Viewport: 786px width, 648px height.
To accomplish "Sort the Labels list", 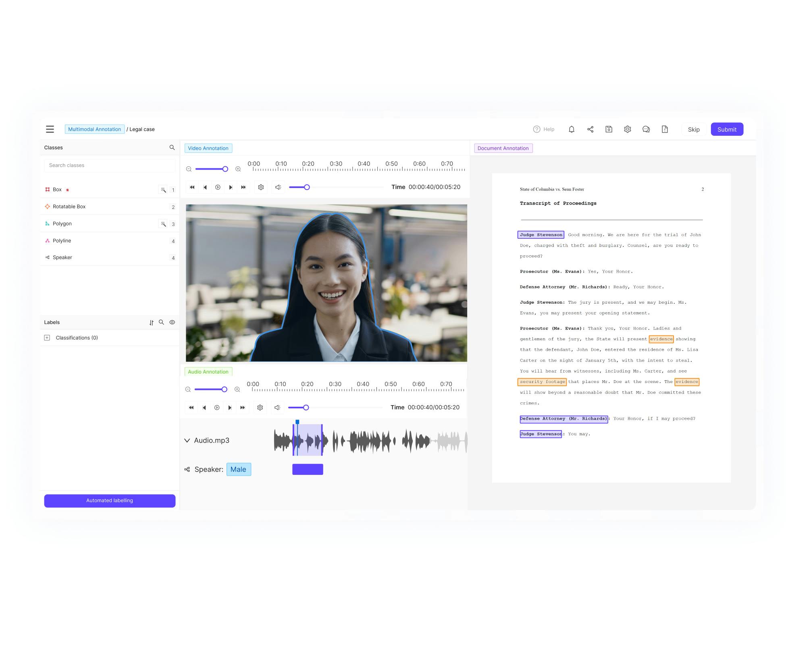I will [x=152, y=323].
